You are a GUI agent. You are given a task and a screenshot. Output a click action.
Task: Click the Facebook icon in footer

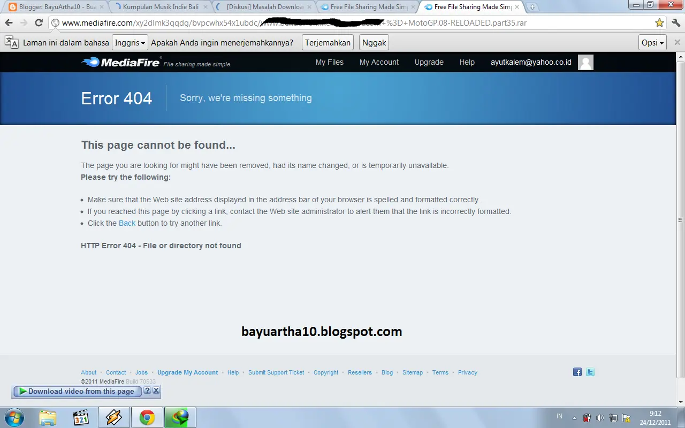click(x=577, y=372)
